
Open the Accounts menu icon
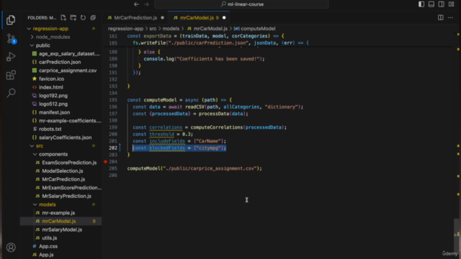pos(11,247)
